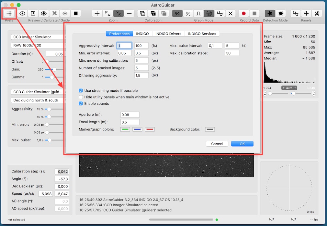This screenshot has width=327, height=226.
Task: Click the outlined stacked-squares plus Calibration icon
Action: pyautogui.click(x=142, y=14)
